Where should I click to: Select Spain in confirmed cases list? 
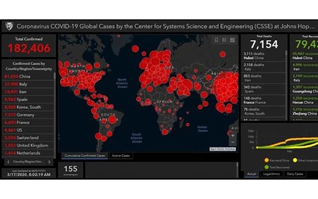pos(28,99)
